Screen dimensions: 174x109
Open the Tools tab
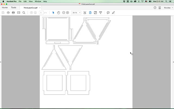click(x=14, y=8)
